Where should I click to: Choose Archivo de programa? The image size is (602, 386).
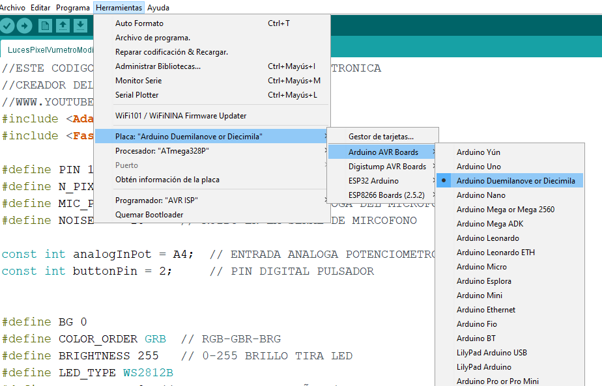pos(212,38)
